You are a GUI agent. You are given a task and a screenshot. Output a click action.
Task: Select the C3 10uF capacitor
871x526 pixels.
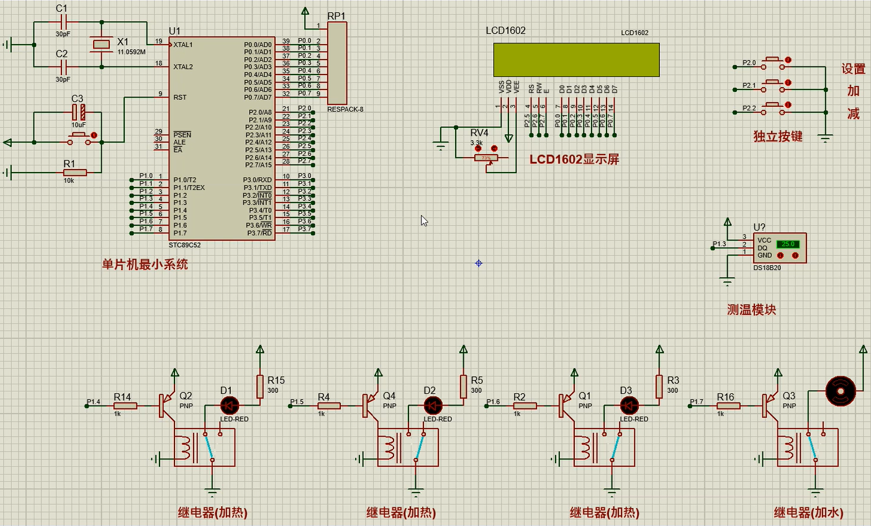pyautogui.click(x=78, y=112)
